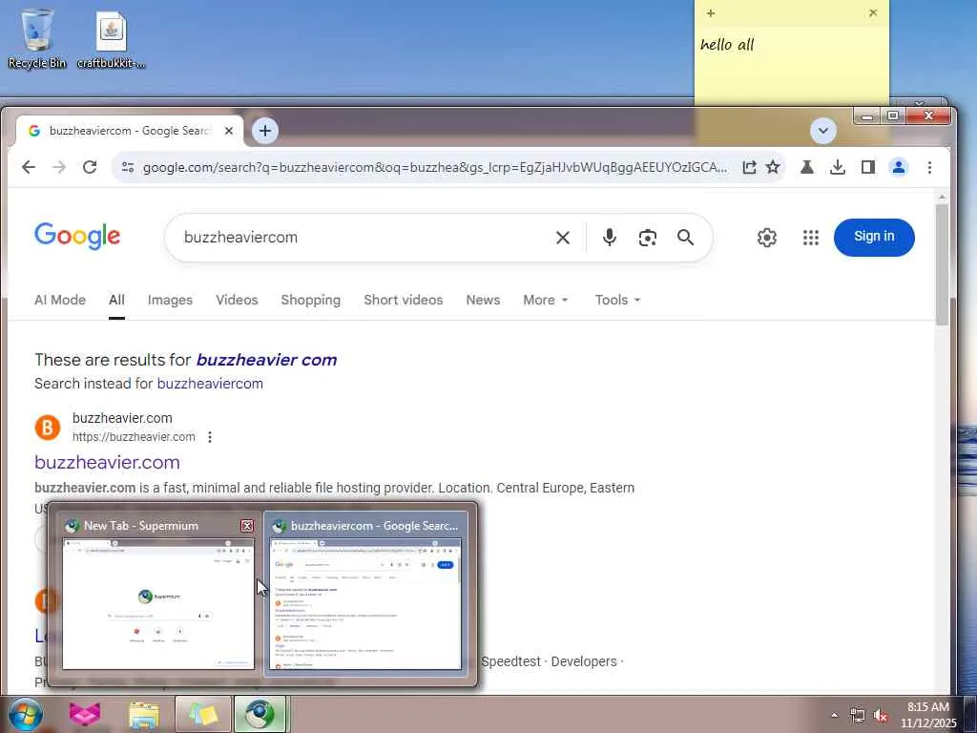977x733 pixels.
Task: Start voice search with microphone icon
Action: (610, 238)
